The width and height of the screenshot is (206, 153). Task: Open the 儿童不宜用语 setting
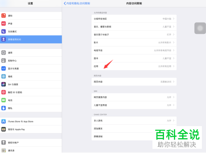134,105
